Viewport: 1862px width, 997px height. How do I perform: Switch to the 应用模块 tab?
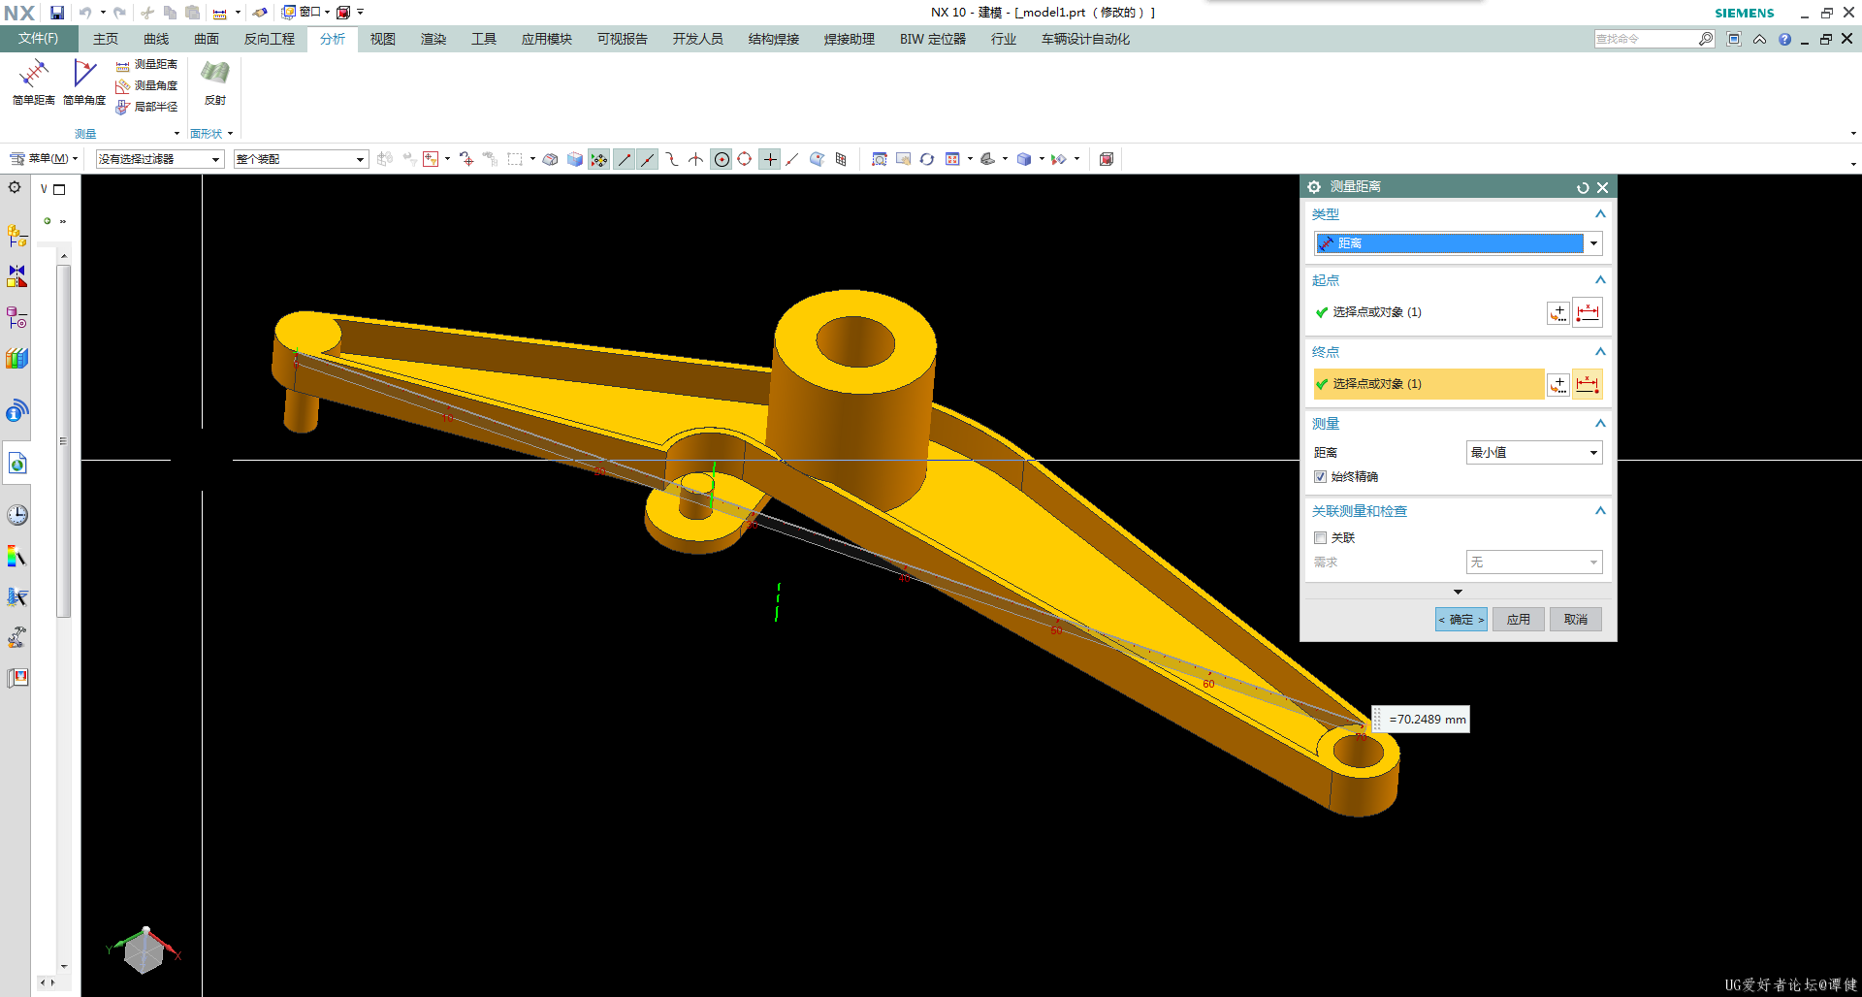pyautogui.click(x=547, y=39)
